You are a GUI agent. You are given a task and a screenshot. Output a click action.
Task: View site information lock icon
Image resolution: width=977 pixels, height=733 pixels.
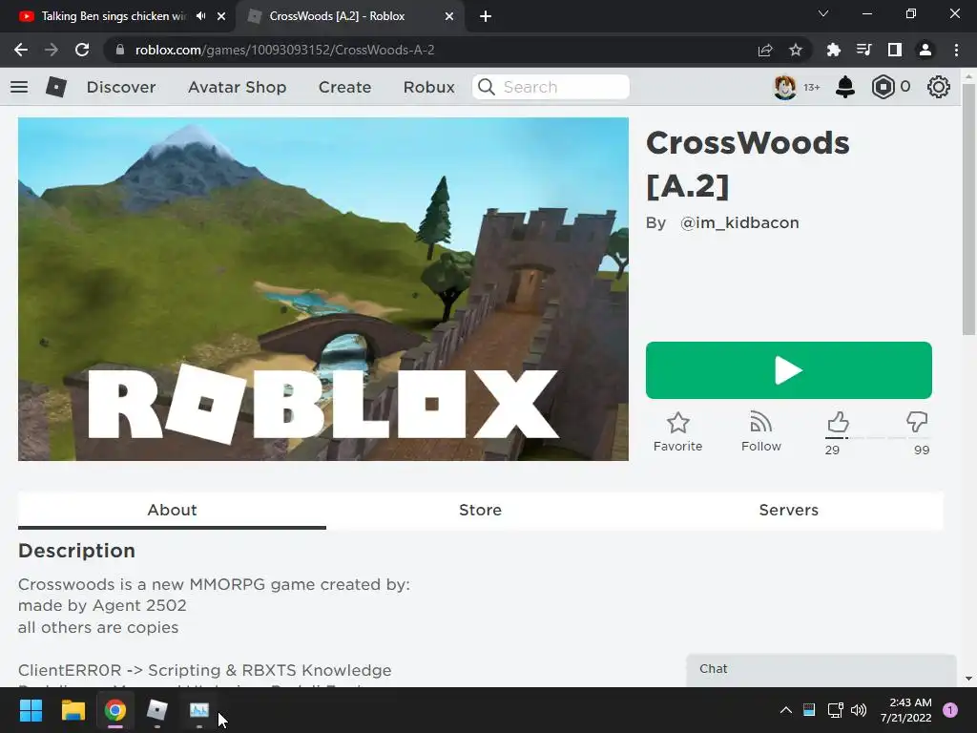(120, 50)
